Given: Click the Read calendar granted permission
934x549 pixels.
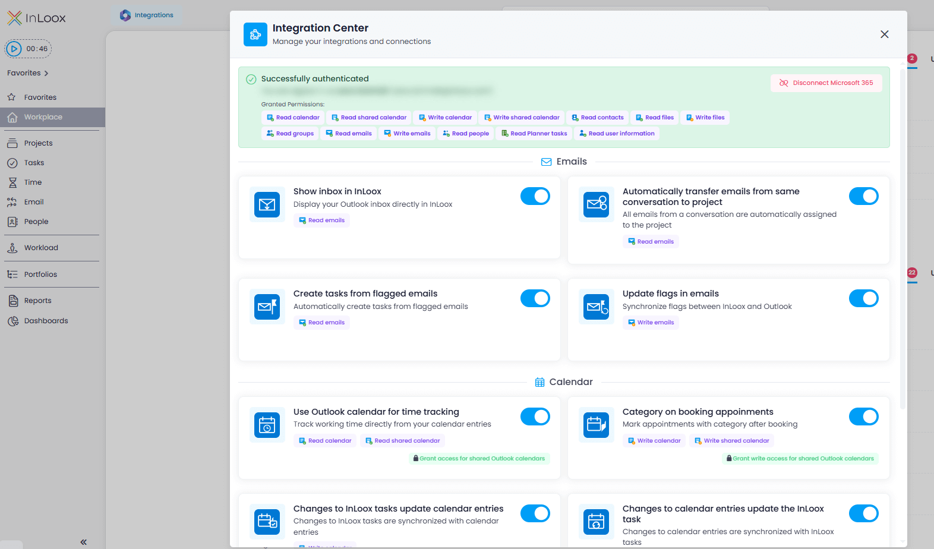Looking at the screenshot, I should coord(293,118).
